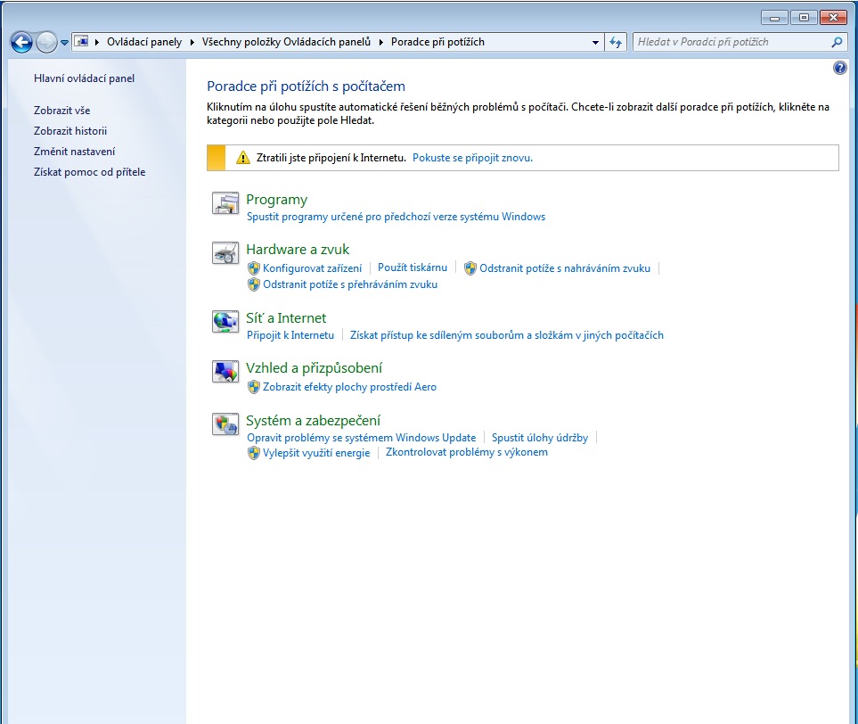The width and height of the screenshot is (858, 724).
Task: Click shield icon beside Zobrazit efekty plochy
Action: coord(253,387)
